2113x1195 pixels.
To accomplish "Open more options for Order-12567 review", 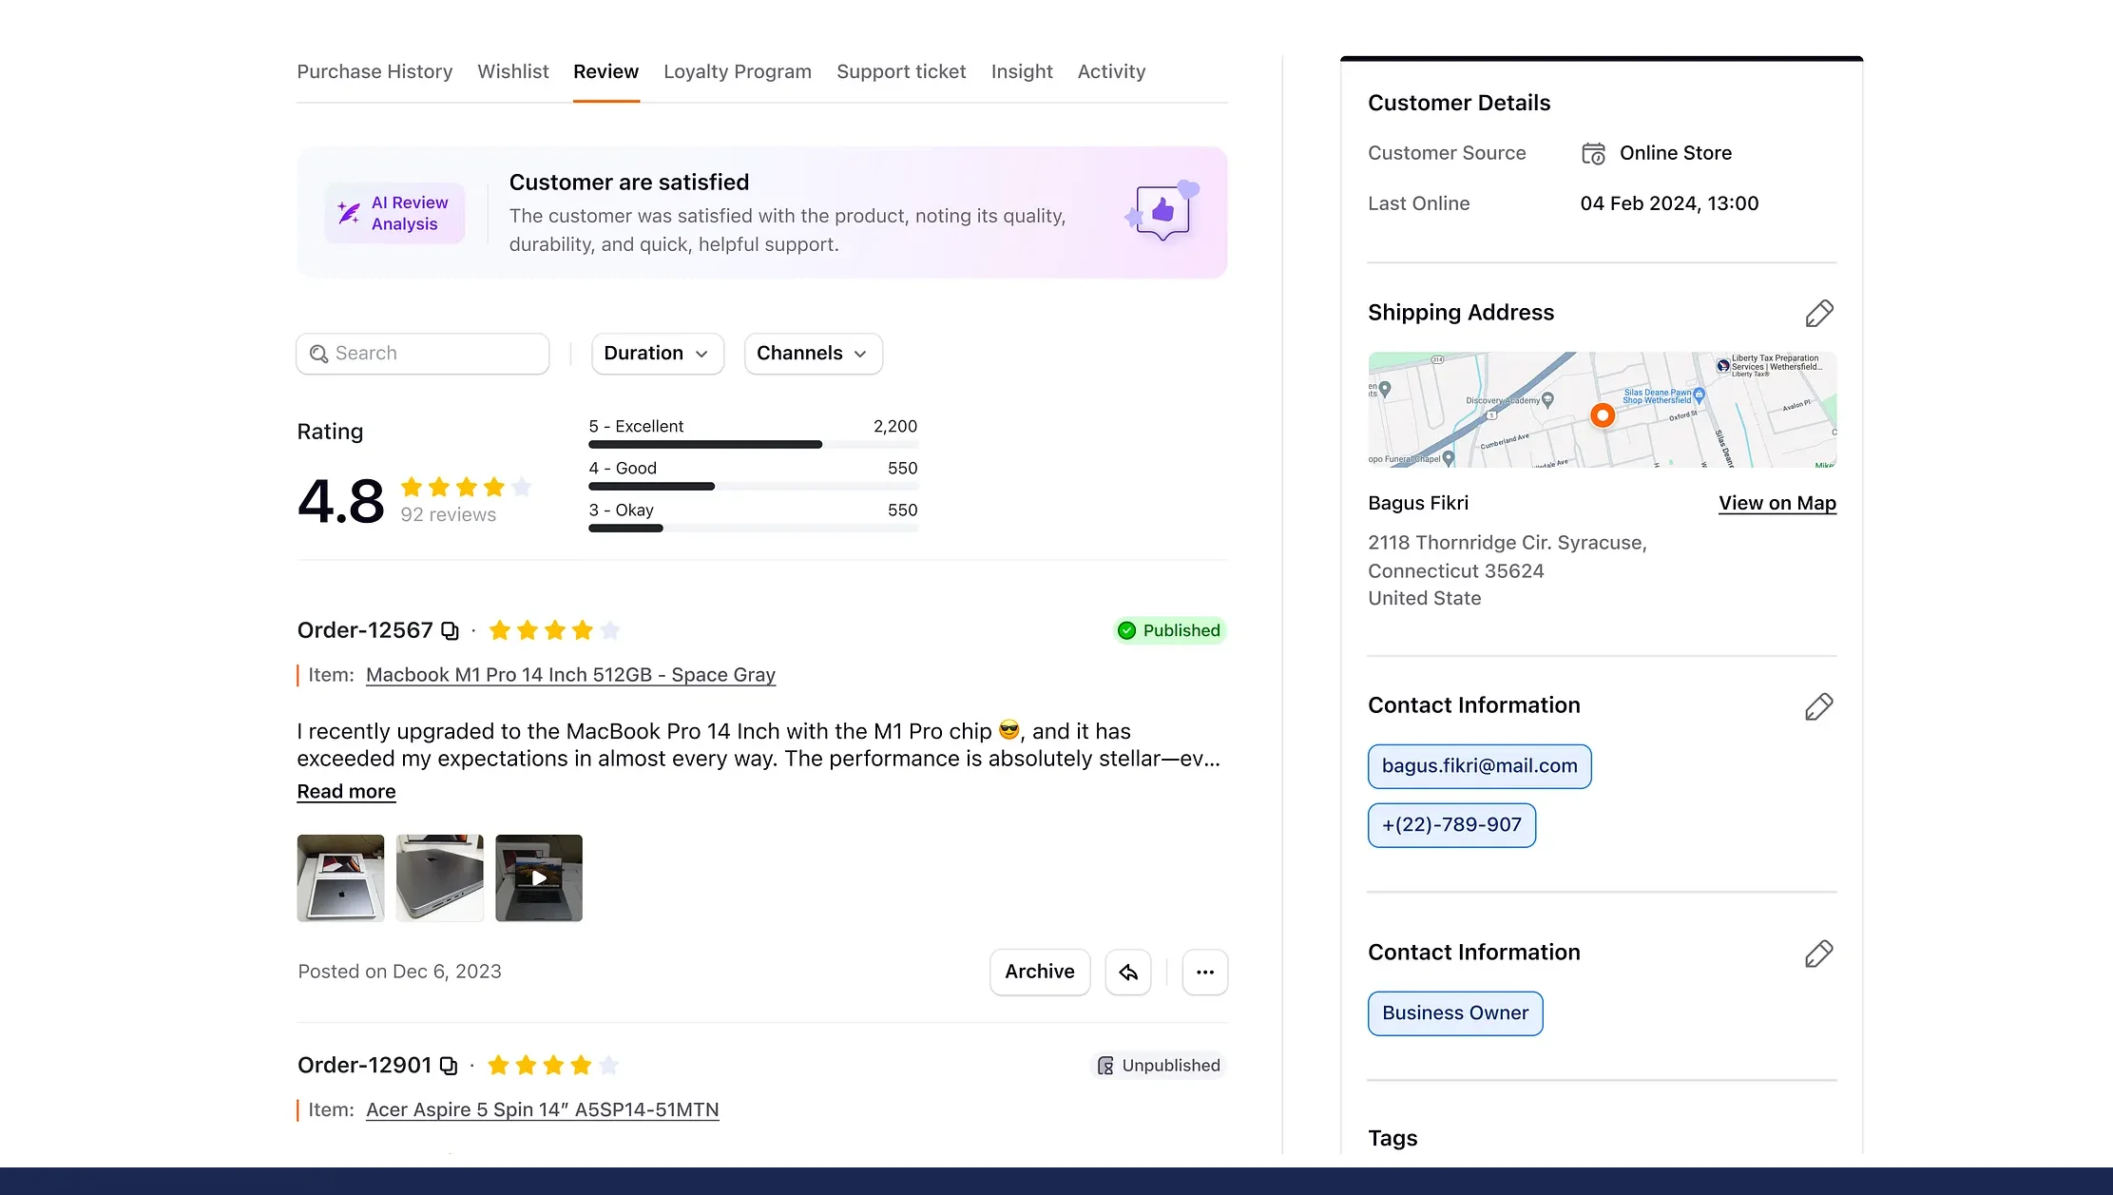I will pos(1204,972).
